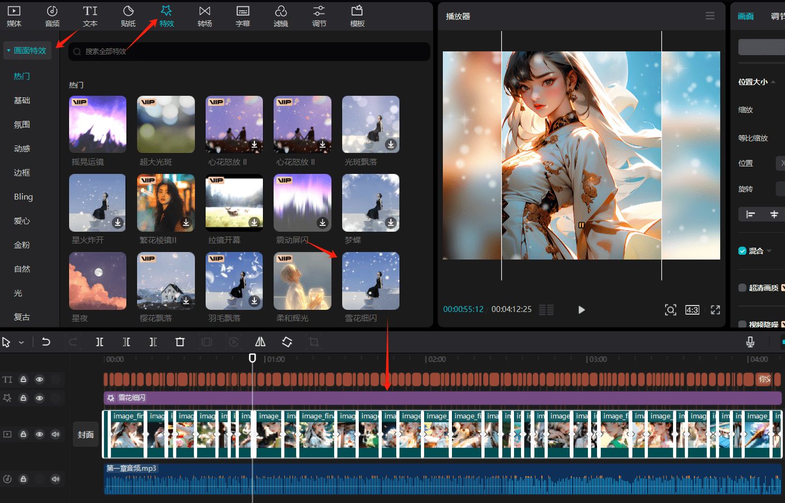Download the 星火炸开 effect

(x=118, y=223)
